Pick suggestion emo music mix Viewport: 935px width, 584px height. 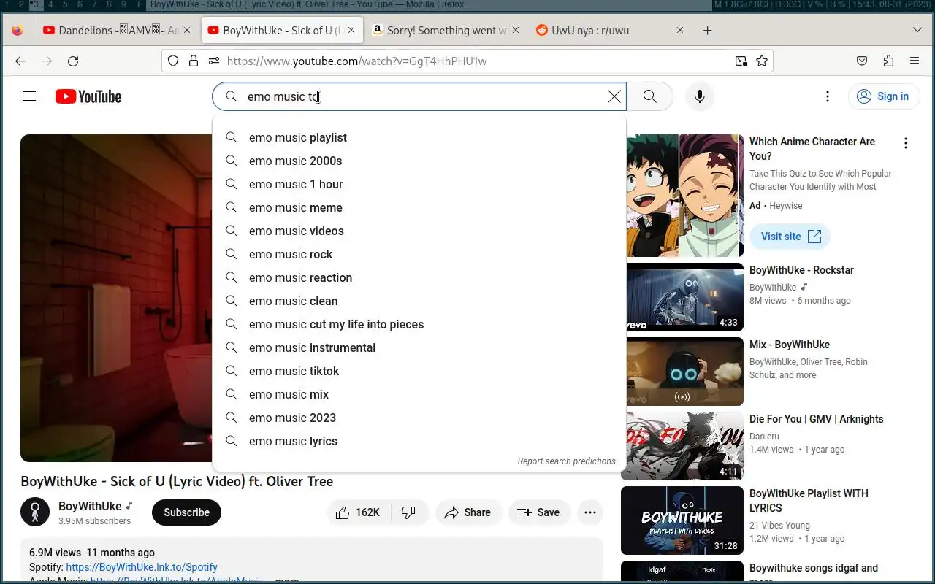[419, 394]
